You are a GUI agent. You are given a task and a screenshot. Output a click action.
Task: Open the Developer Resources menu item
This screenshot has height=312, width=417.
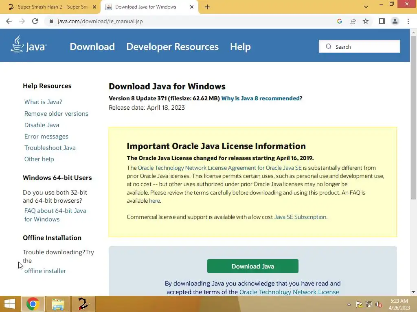click(x=172, y=47)
